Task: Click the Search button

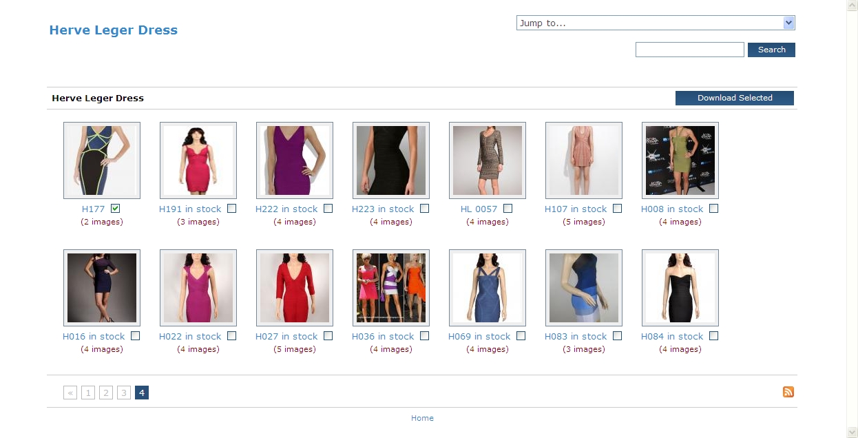Action: coord(771,50)
